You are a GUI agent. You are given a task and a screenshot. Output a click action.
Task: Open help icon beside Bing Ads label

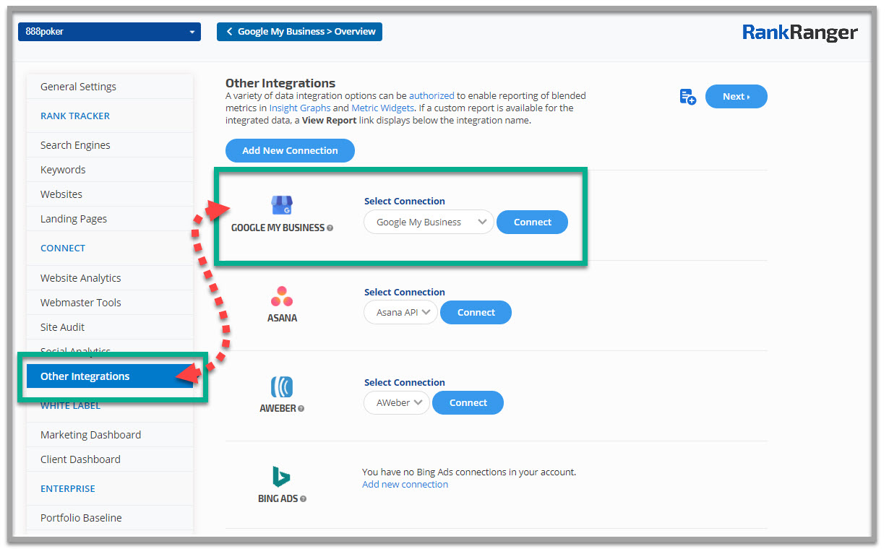click(x=304, y=498)
